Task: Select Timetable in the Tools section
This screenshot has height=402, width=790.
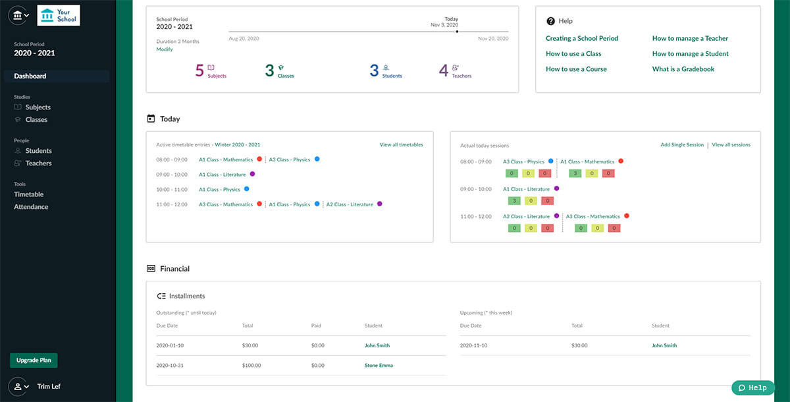Action: [x=29, y=194]
